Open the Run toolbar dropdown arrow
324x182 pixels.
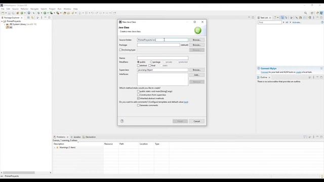tap(48, 13)
